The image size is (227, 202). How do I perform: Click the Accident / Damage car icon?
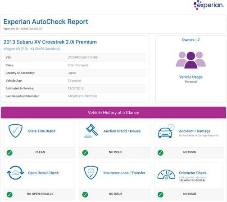166,131
